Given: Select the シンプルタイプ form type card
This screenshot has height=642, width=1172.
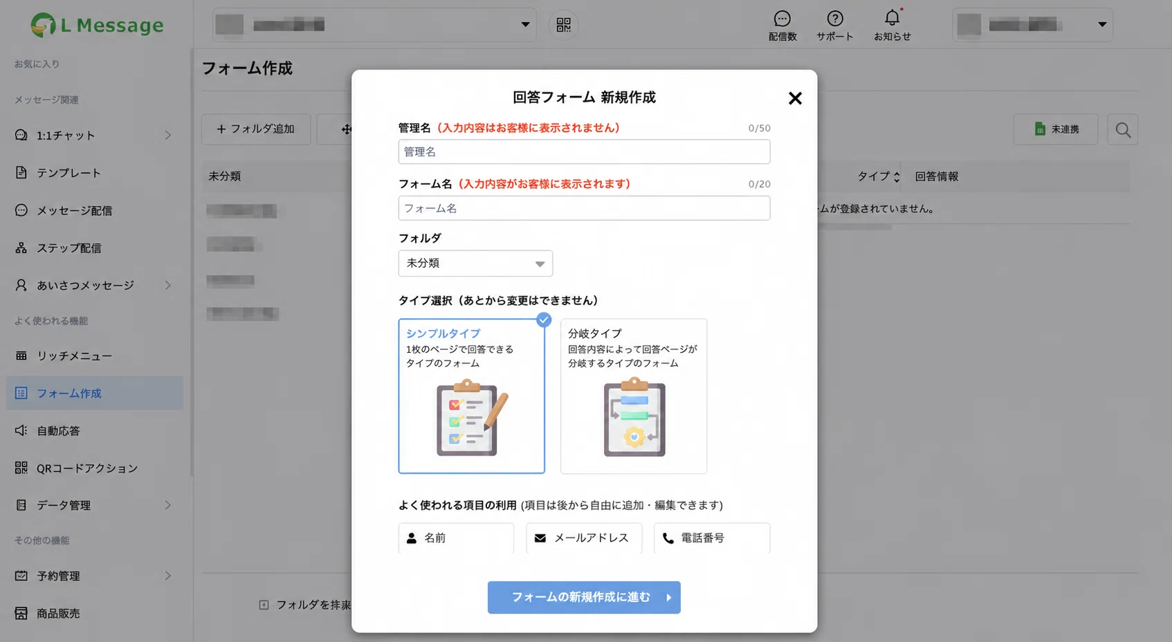Looking at the screenshot, I should click(472, 396).
